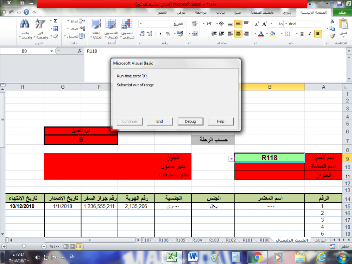Screen dimensions: 352x264
Task: Open the font size dropdown
Action: pos(271,24)
